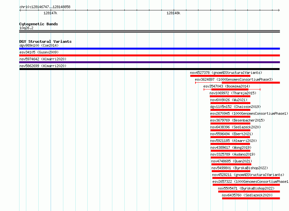Select the blue dgv989n100 variant bar

click(149, 49)
